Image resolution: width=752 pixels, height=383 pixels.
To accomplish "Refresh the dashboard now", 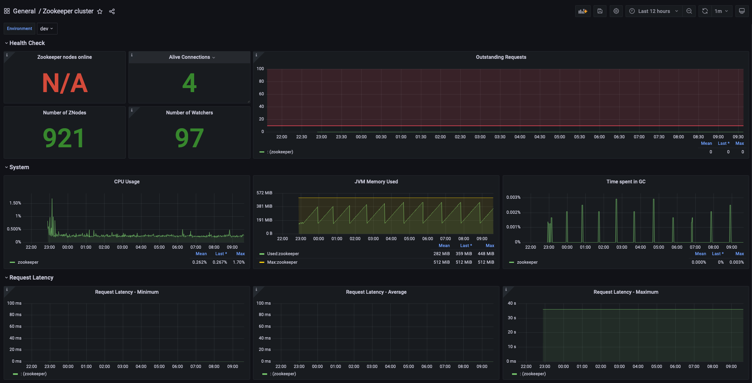I will click(x=705, y=11).
